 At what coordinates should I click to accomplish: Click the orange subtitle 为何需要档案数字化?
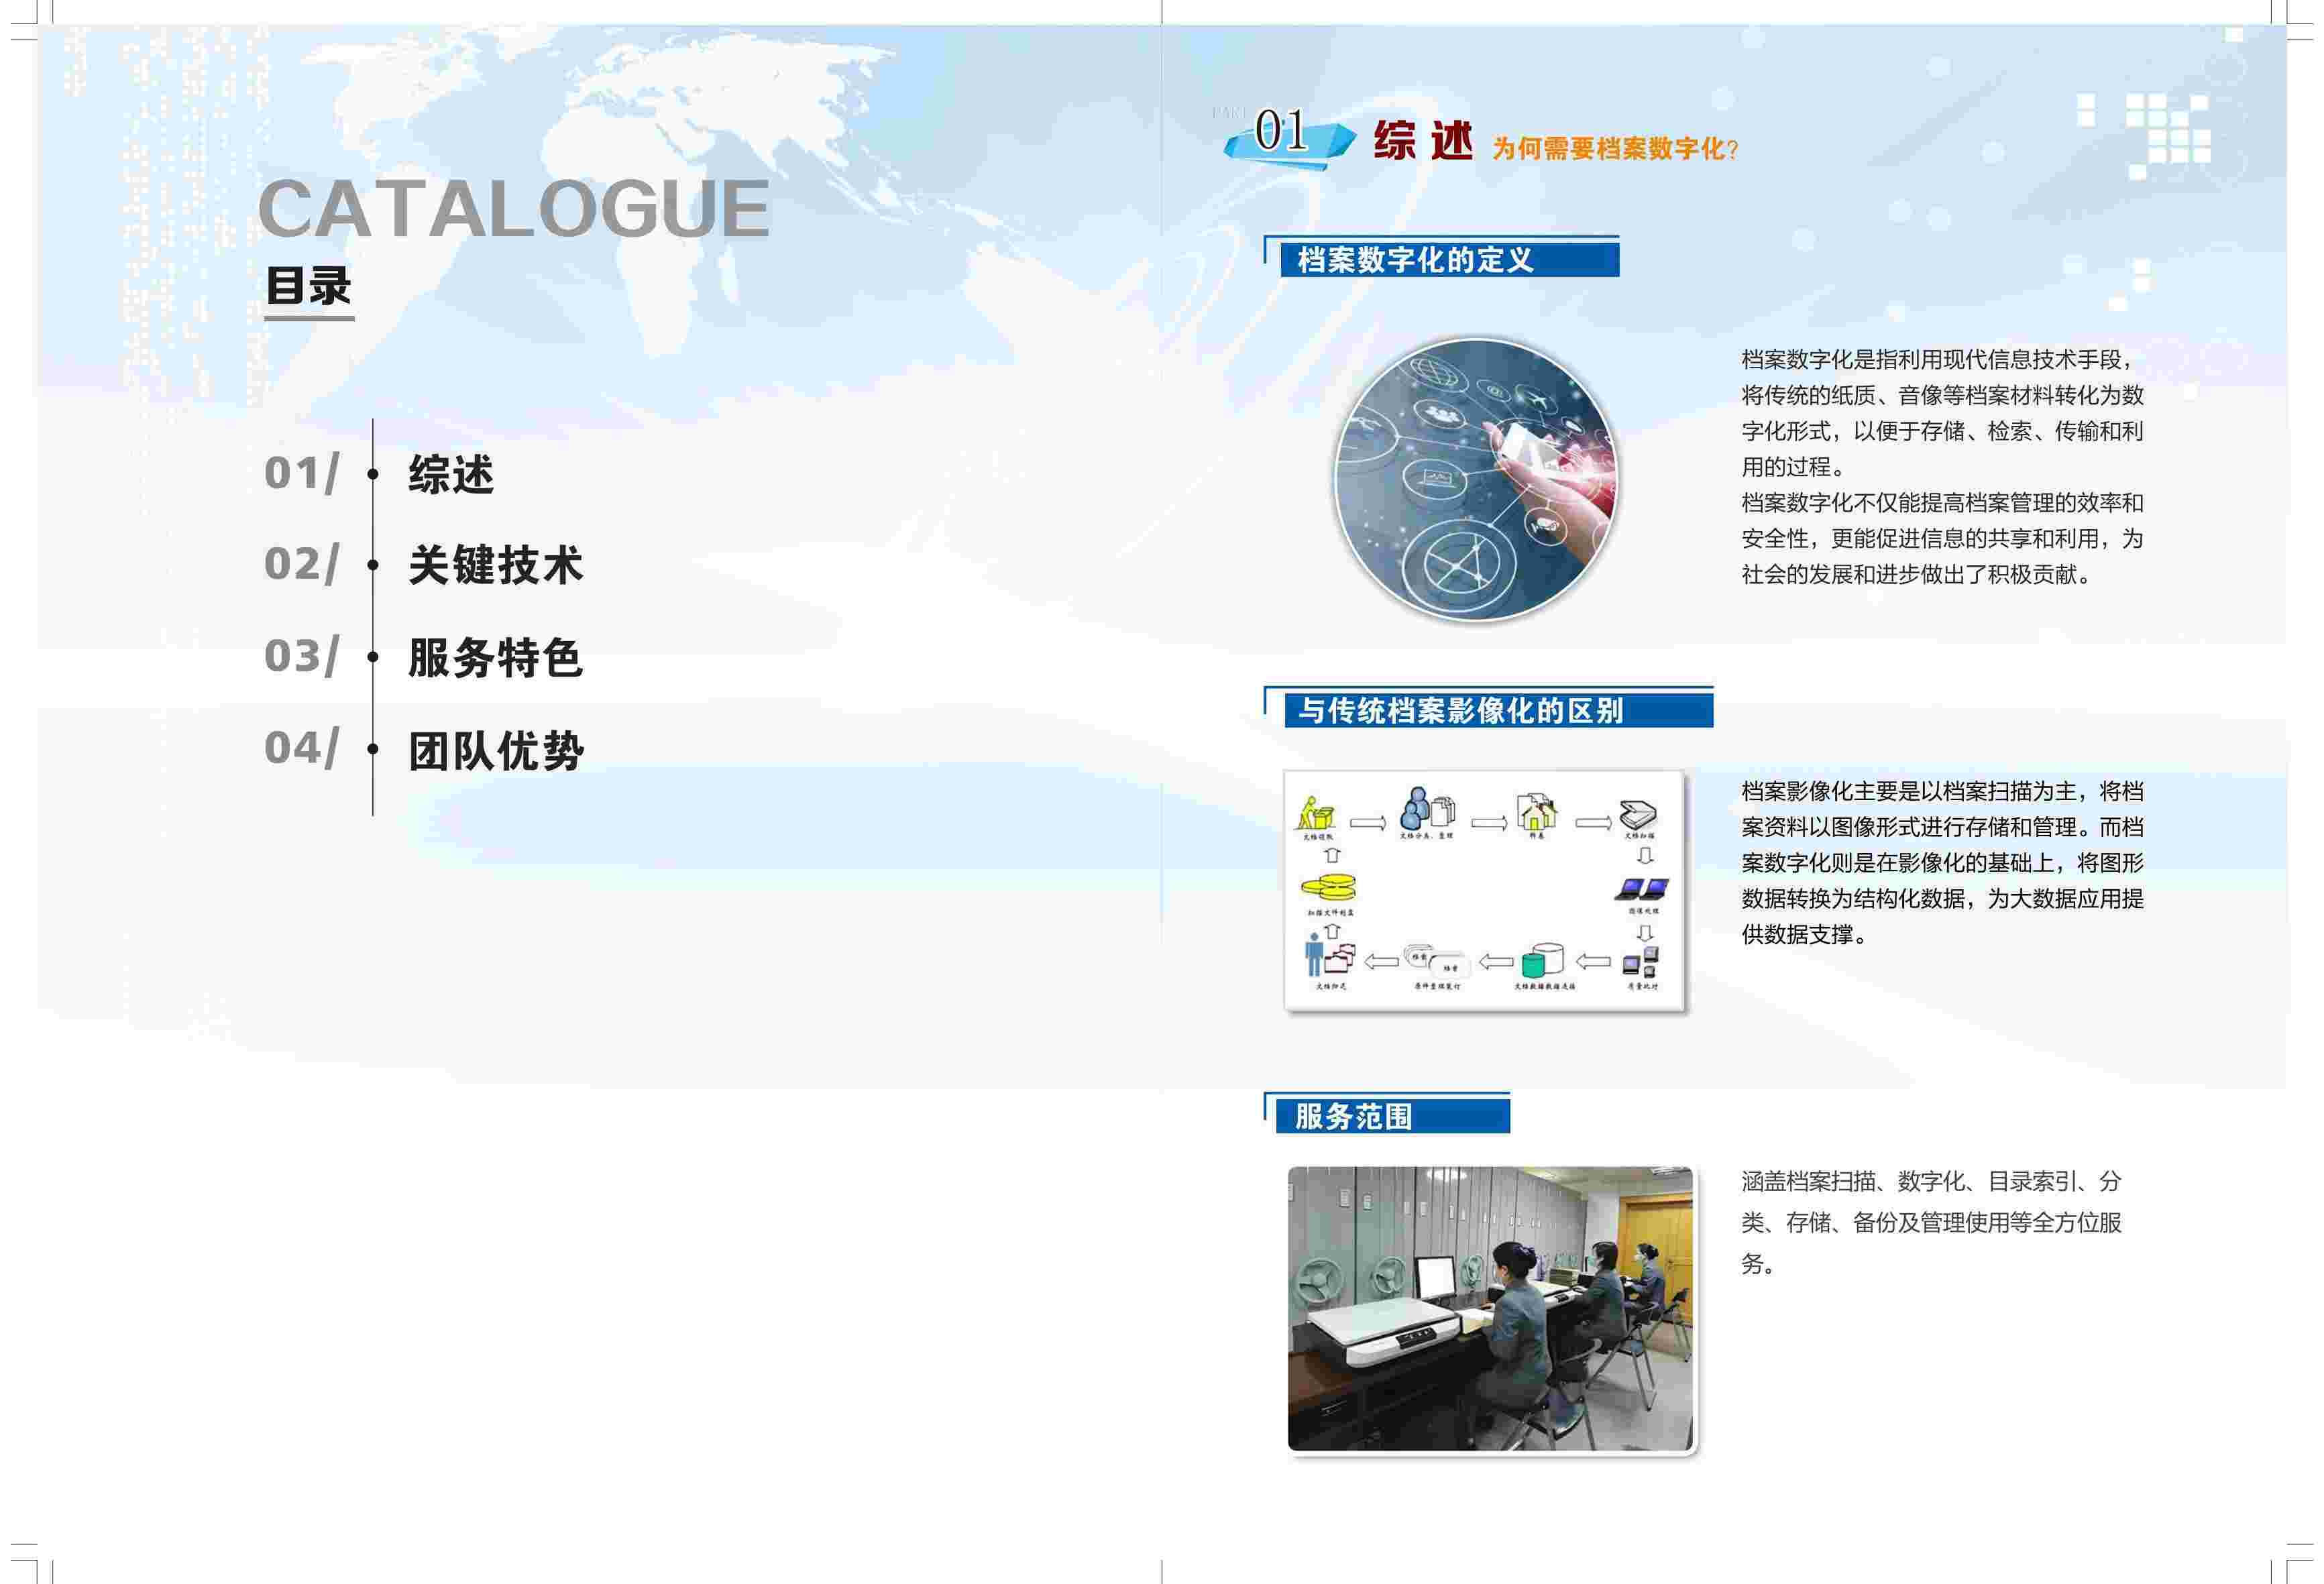[x=1615, y=149]
